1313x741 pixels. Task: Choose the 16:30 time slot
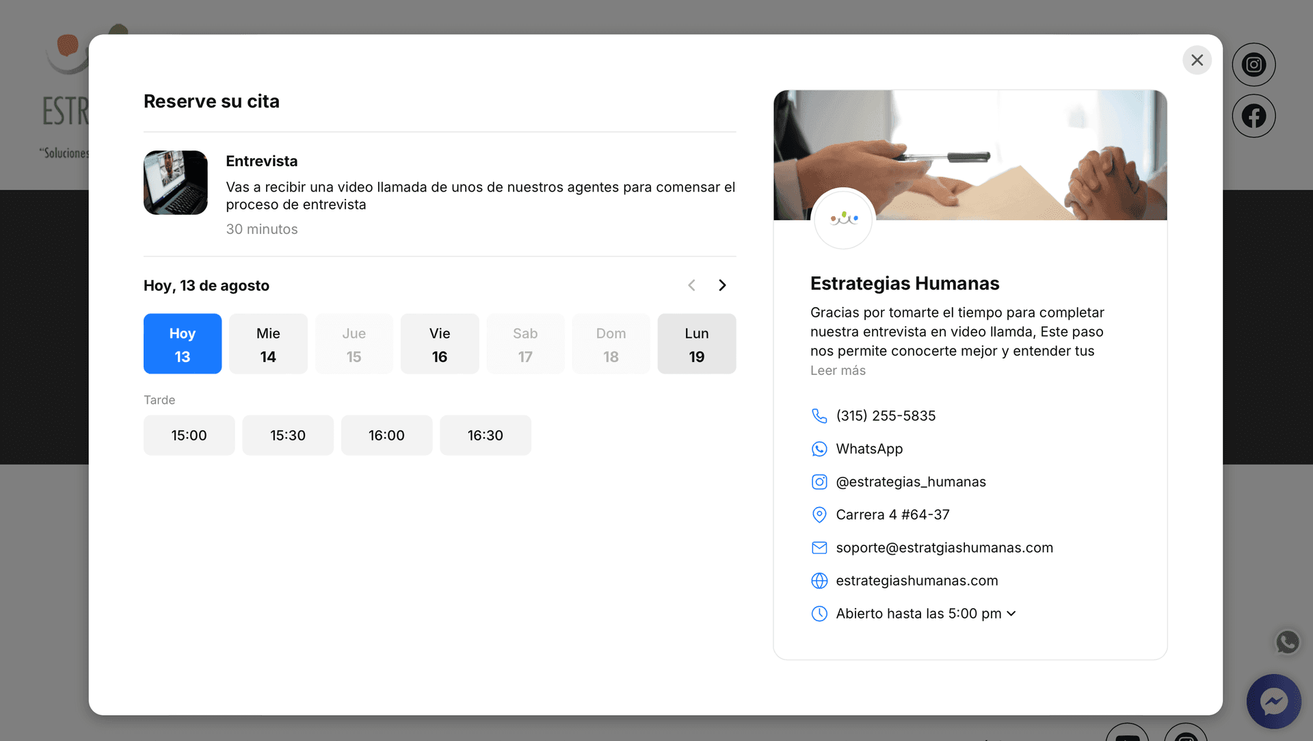486,435
